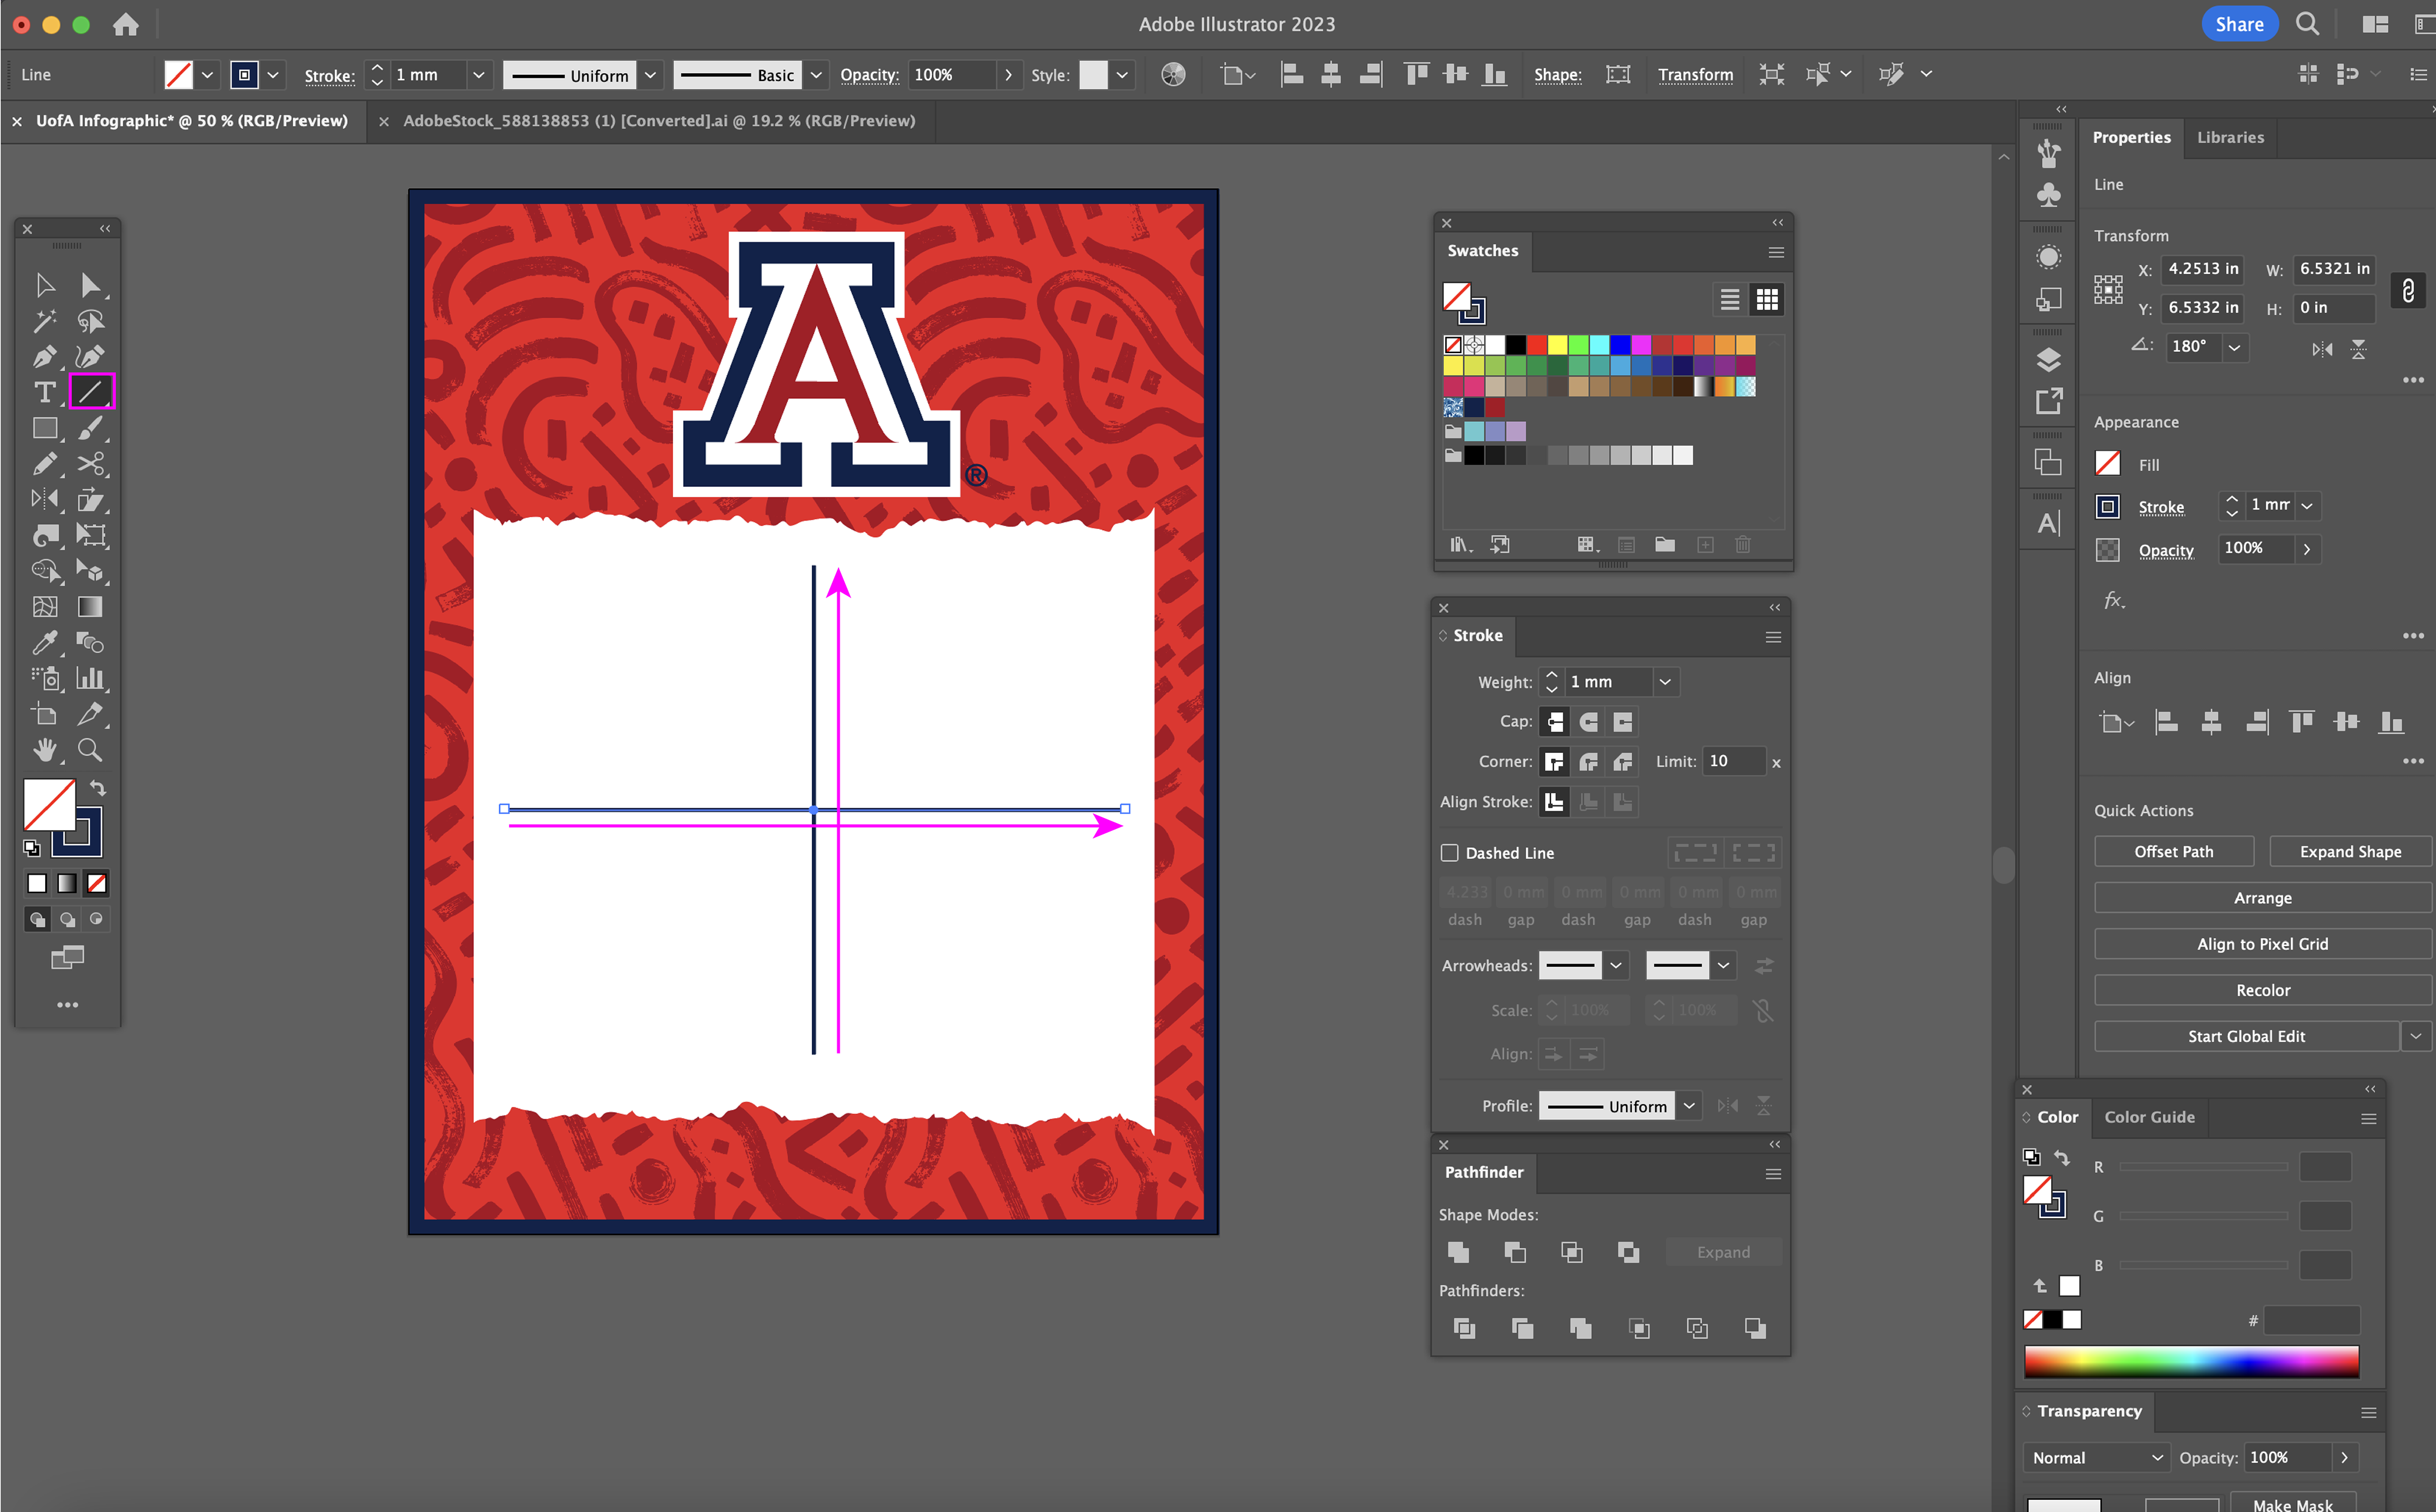The image size is (2436, 1512).
Task: Switch Swatches panel to list view
Action: coord(1730,299)
